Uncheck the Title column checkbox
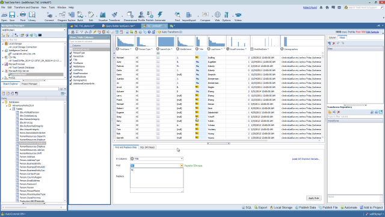 click(71, 60)
